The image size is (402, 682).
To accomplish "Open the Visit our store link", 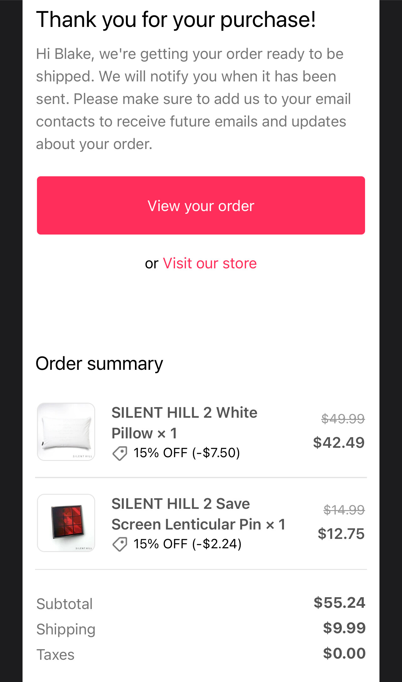I will [209, 263].
